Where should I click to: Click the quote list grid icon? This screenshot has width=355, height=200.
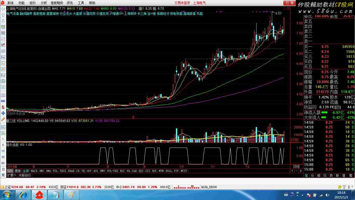click(x=3, y=33)
